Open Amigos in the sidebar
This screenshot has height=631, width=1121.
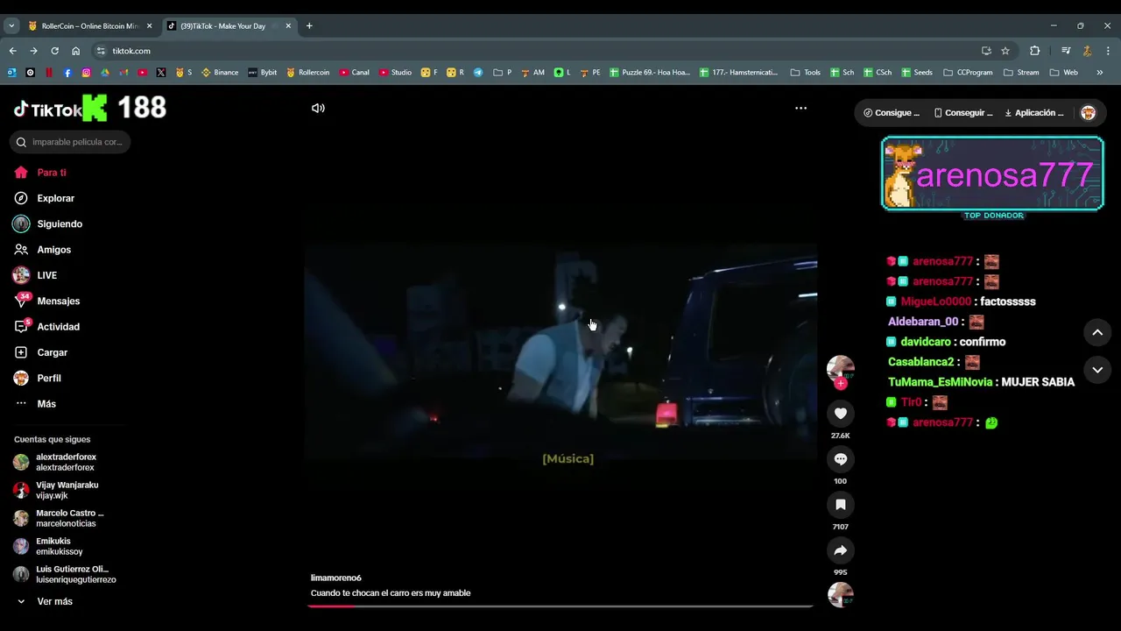coord(42,250)
